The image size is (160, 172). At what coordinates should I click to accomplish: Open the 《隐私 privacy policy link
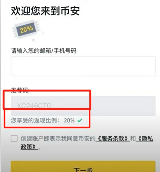144,139
